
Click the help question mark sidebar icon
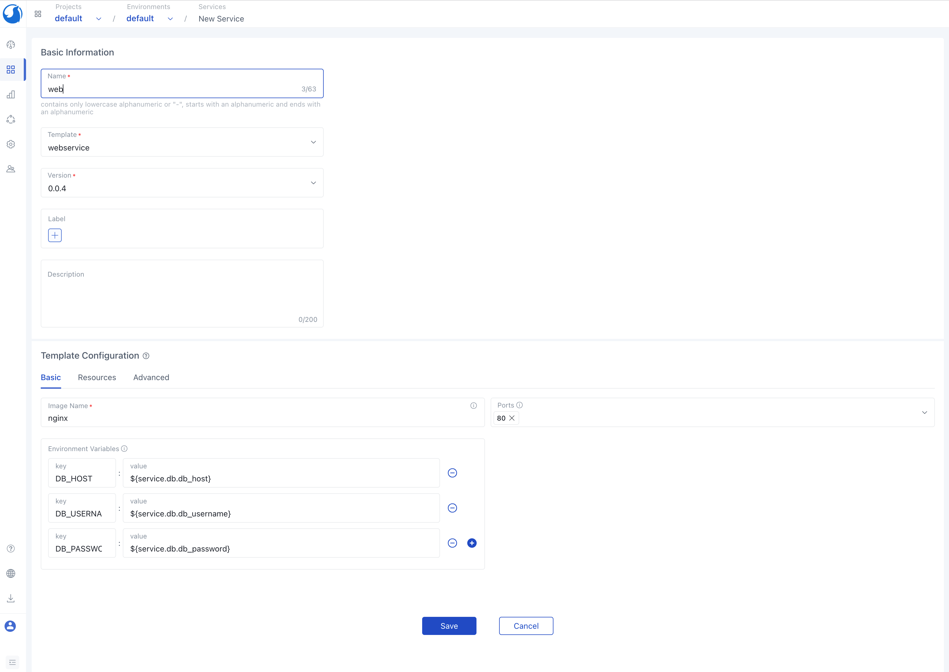(x=11, y=549)
